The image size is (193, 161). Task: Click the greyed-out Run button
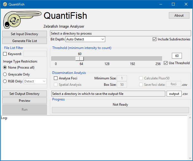(24, 109)
